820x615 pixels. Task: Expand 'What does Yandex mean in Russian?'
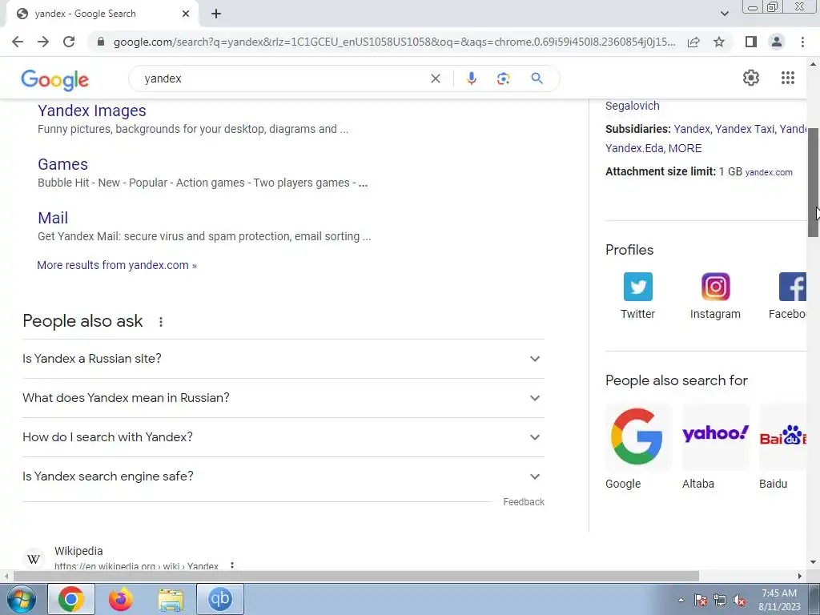283,398
